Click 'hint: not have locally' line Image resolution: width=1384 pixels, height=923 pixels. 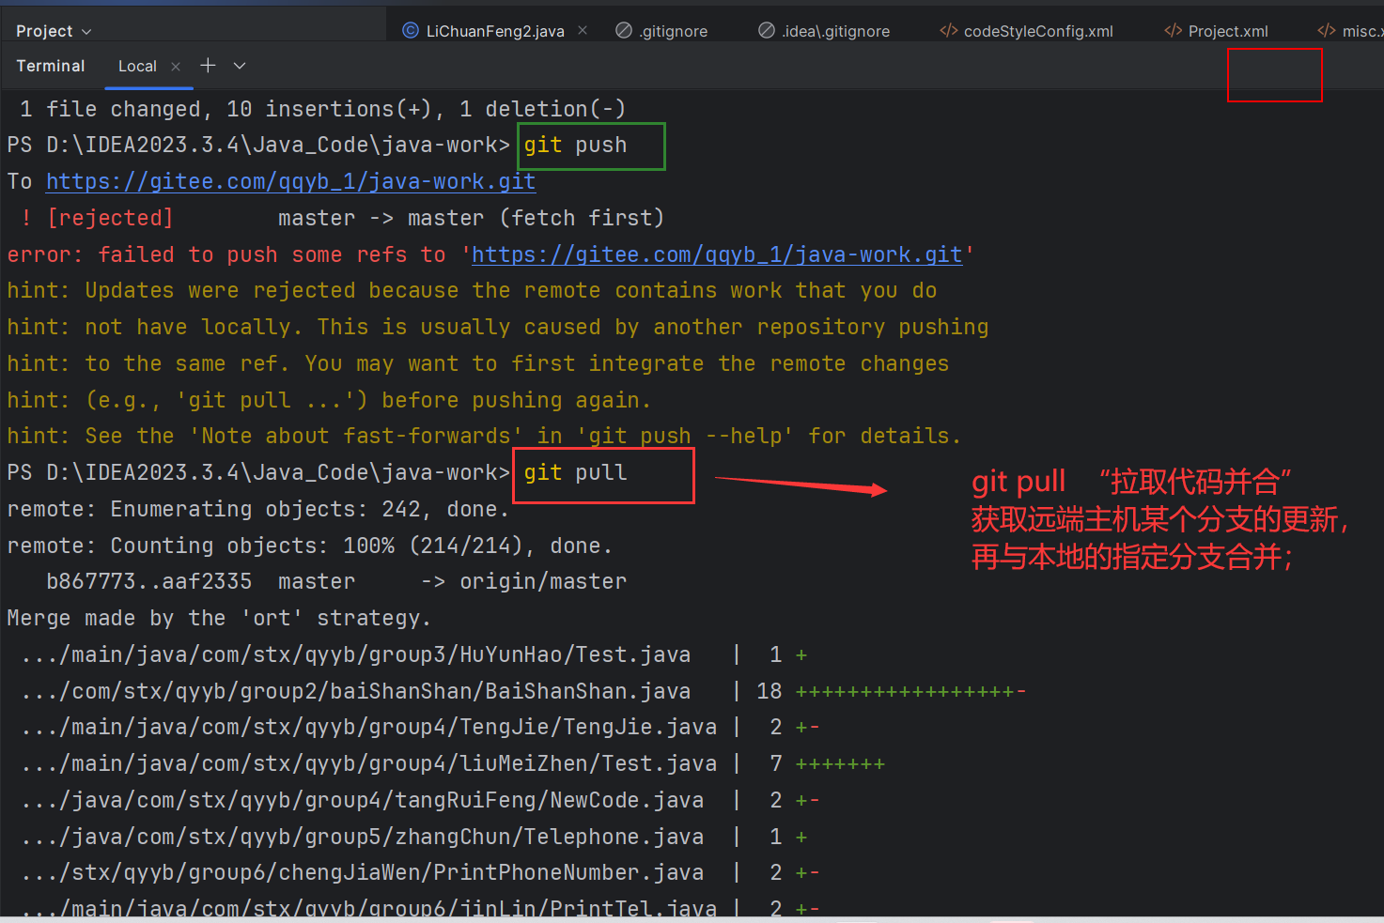click(497, 327)
